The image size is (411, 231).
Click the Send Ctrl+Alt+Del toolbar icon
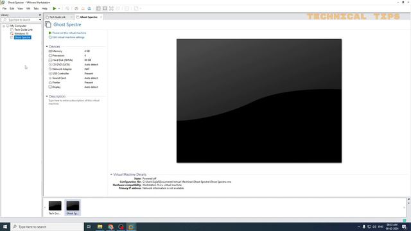(x=67, y=8)
